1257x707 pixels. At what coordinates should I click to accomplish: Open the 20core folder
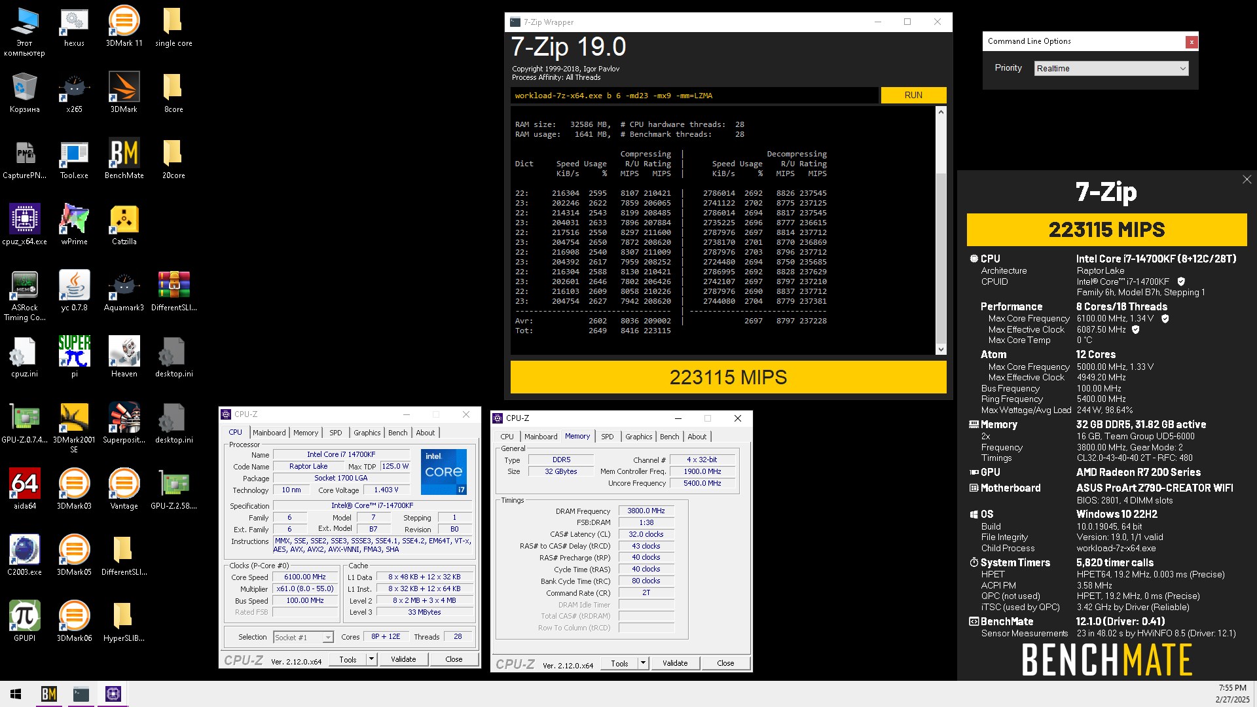click(173, 159)
